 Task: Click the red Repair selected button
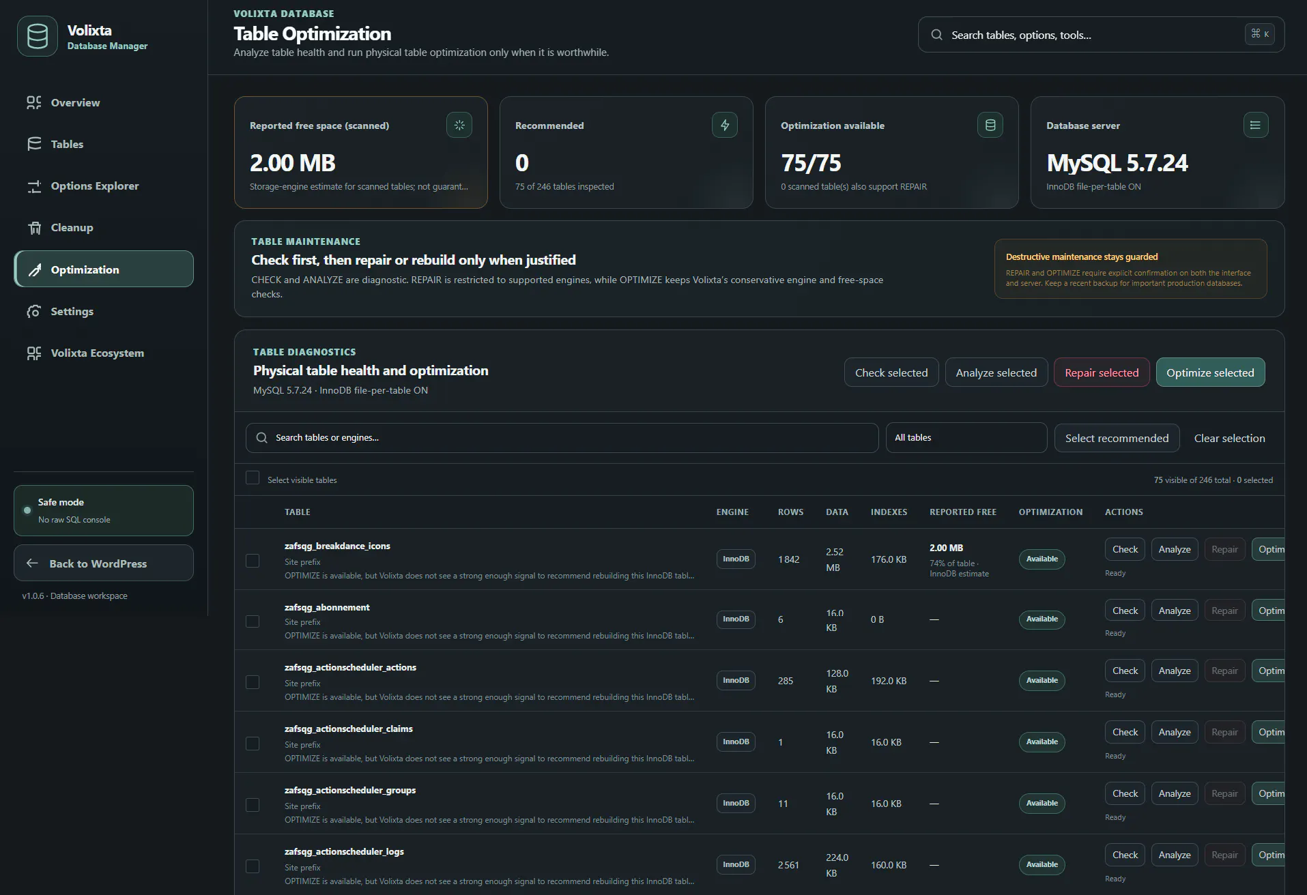1102,372
